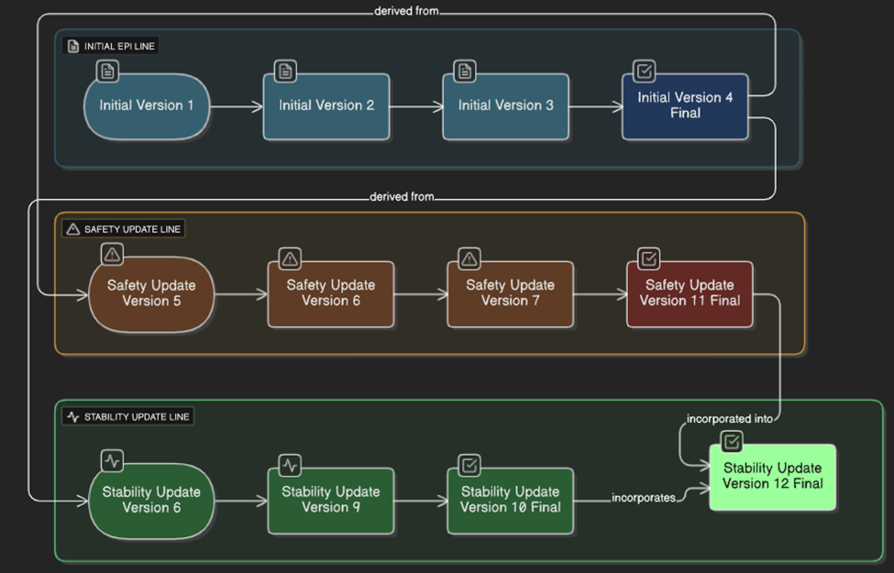Click the checkmark icon on Stability Update Version 12 Final

coord(731,442)
